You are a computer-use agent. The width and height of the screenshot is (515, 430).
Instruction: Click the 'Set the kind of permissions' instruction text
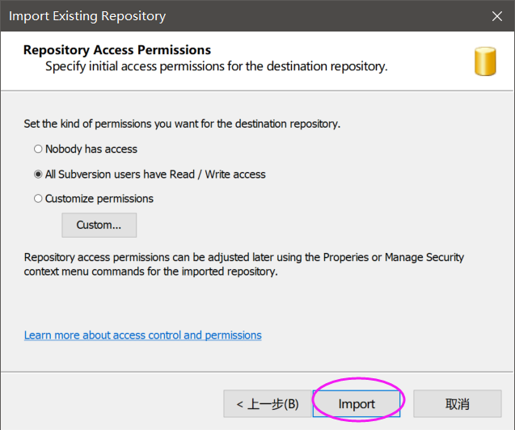point(182,124)
